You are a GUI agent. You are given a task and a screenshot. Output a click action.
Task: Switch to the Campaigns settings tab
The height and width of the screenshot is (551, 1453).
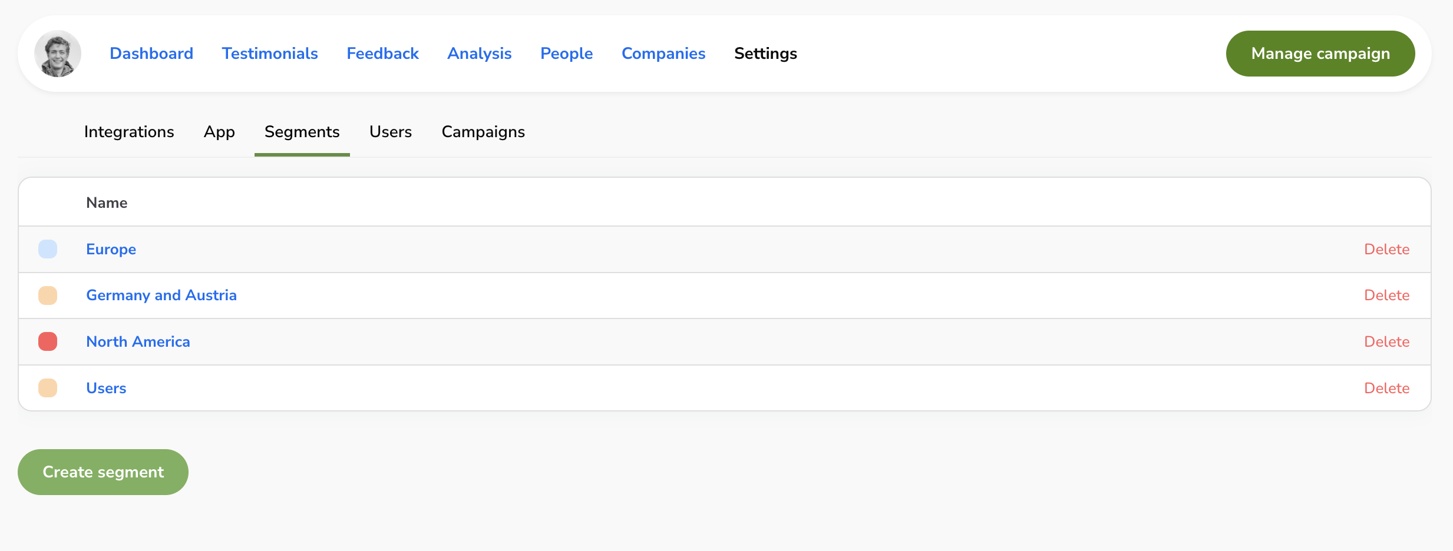pyautogui.click(x=483, y=132)
